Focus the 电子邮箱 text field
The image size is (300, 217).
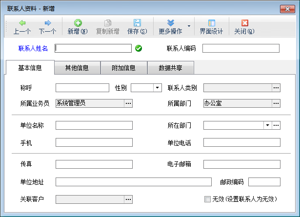(x=241, y=164)
